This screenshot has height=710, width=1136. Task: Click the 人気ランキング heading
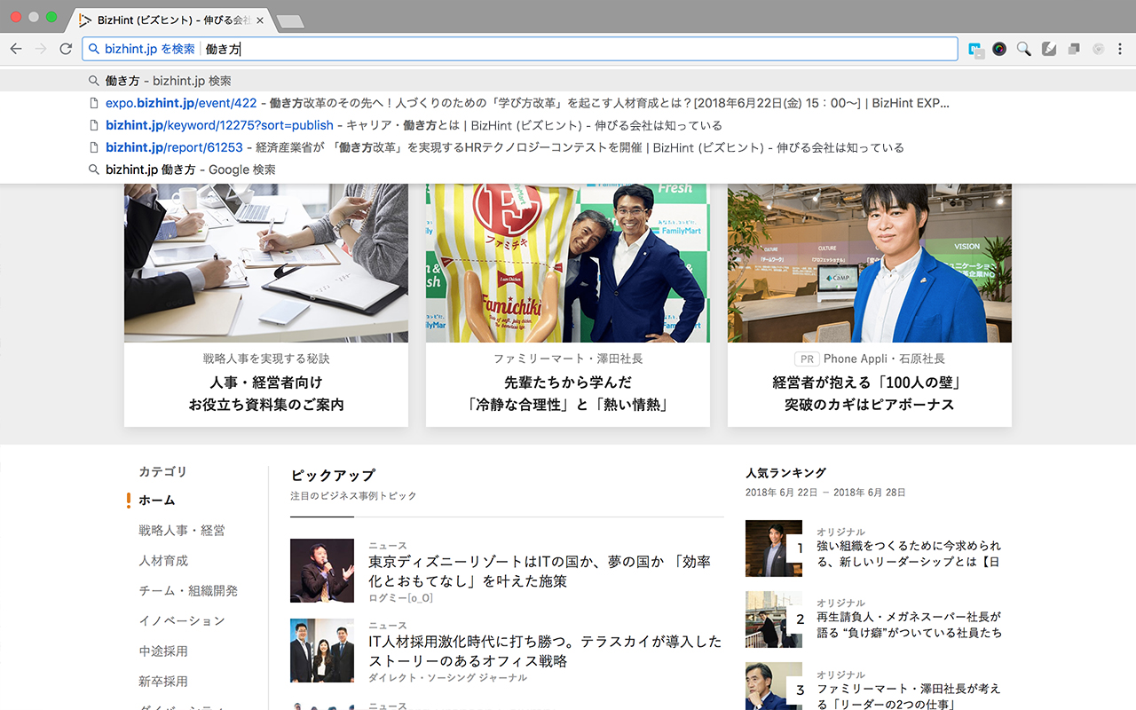point(785,473)
